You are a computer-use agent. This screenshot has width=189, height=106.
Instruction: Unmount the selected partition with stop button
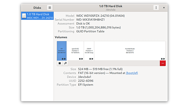click(x=60, y=63)
